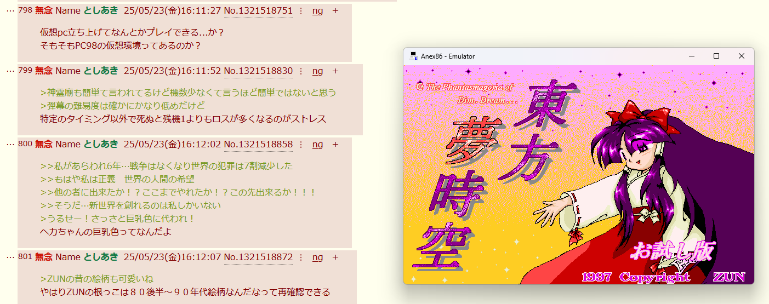Click the Anex86 emulator title bar icon
Viewport: 769px width, 304px height.
tap(414, 56)
